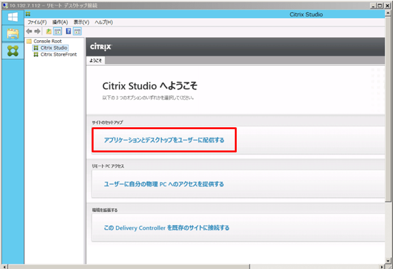Open the ファイル(F) menu
This screenshot has height=269, width=393.
tap(37, 23)
